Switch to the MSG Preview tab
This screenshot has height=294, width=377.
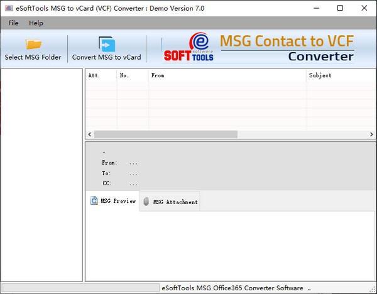(113, 202)
